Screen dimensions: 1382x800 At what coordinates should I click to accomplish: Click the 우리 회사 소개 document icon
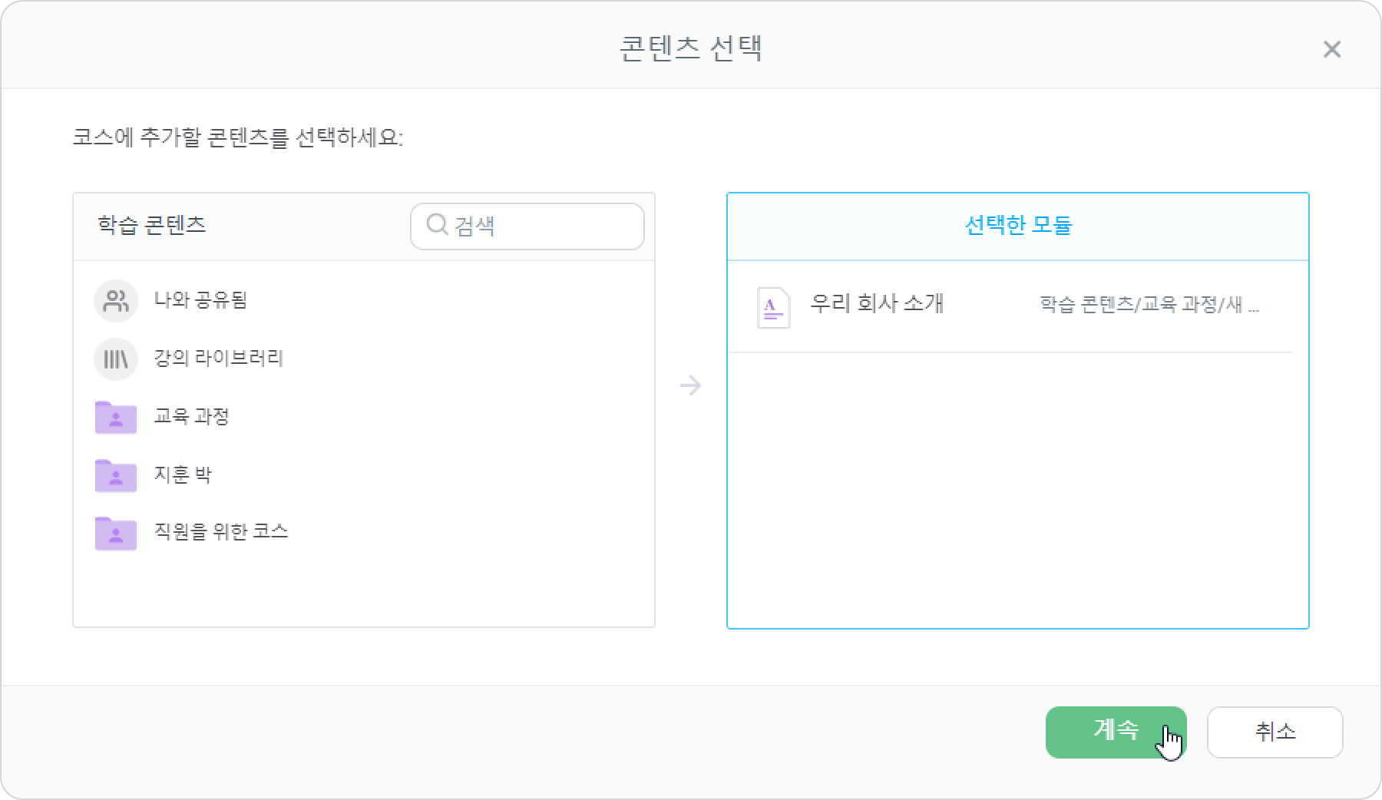773,307
